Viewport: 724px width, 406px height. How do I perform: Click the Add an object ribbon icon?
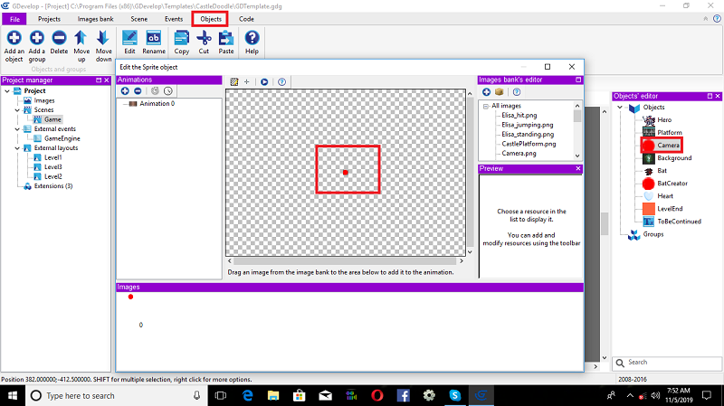[x=14, y=38]
